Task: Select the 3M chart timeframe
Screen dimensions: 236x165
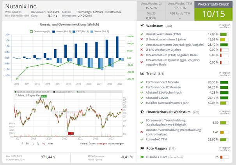Action: pos(28,144)
